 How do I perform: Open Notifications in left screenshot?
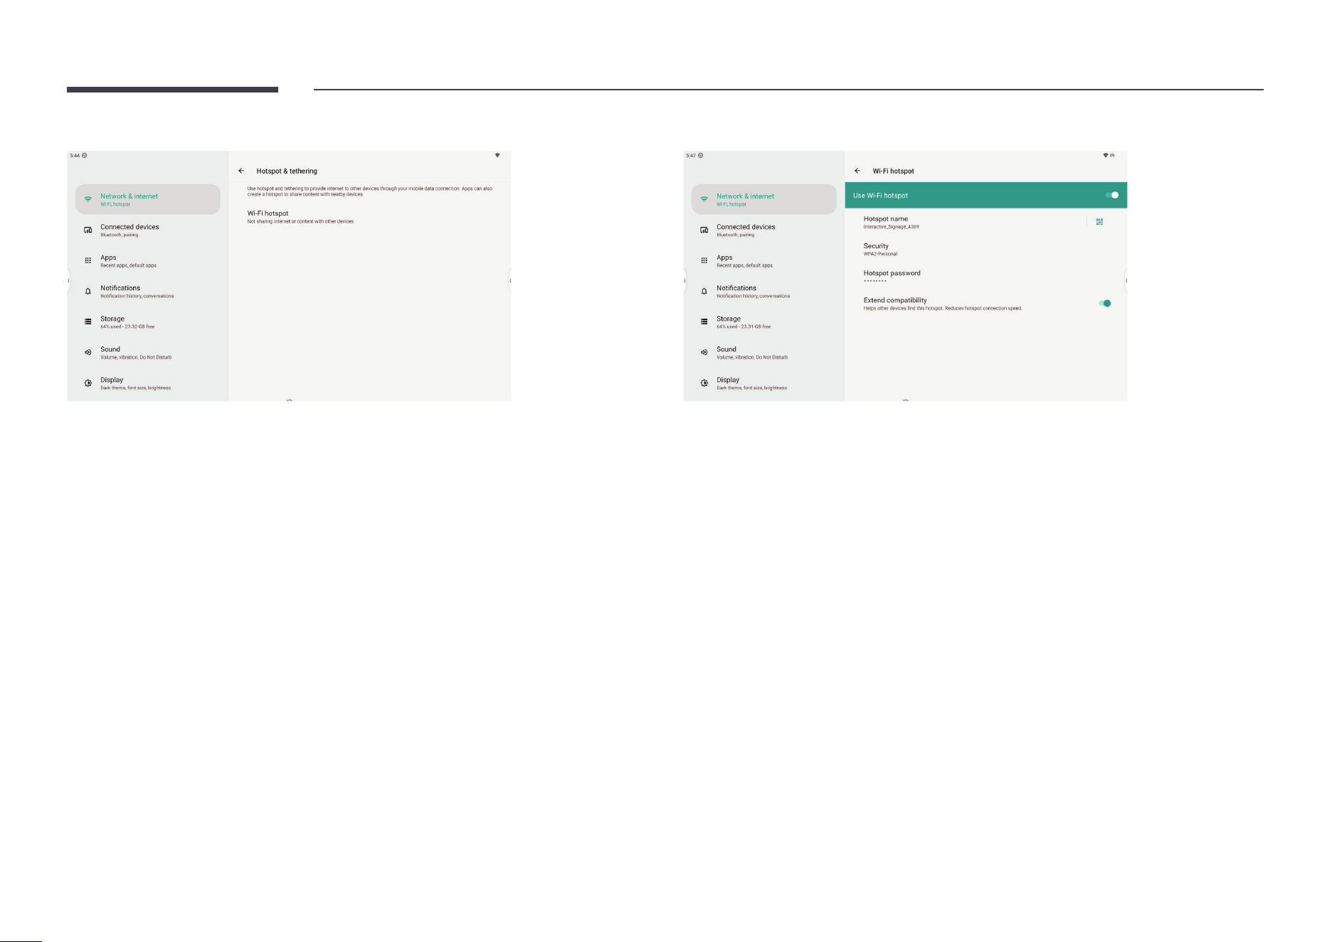point(148,291)
